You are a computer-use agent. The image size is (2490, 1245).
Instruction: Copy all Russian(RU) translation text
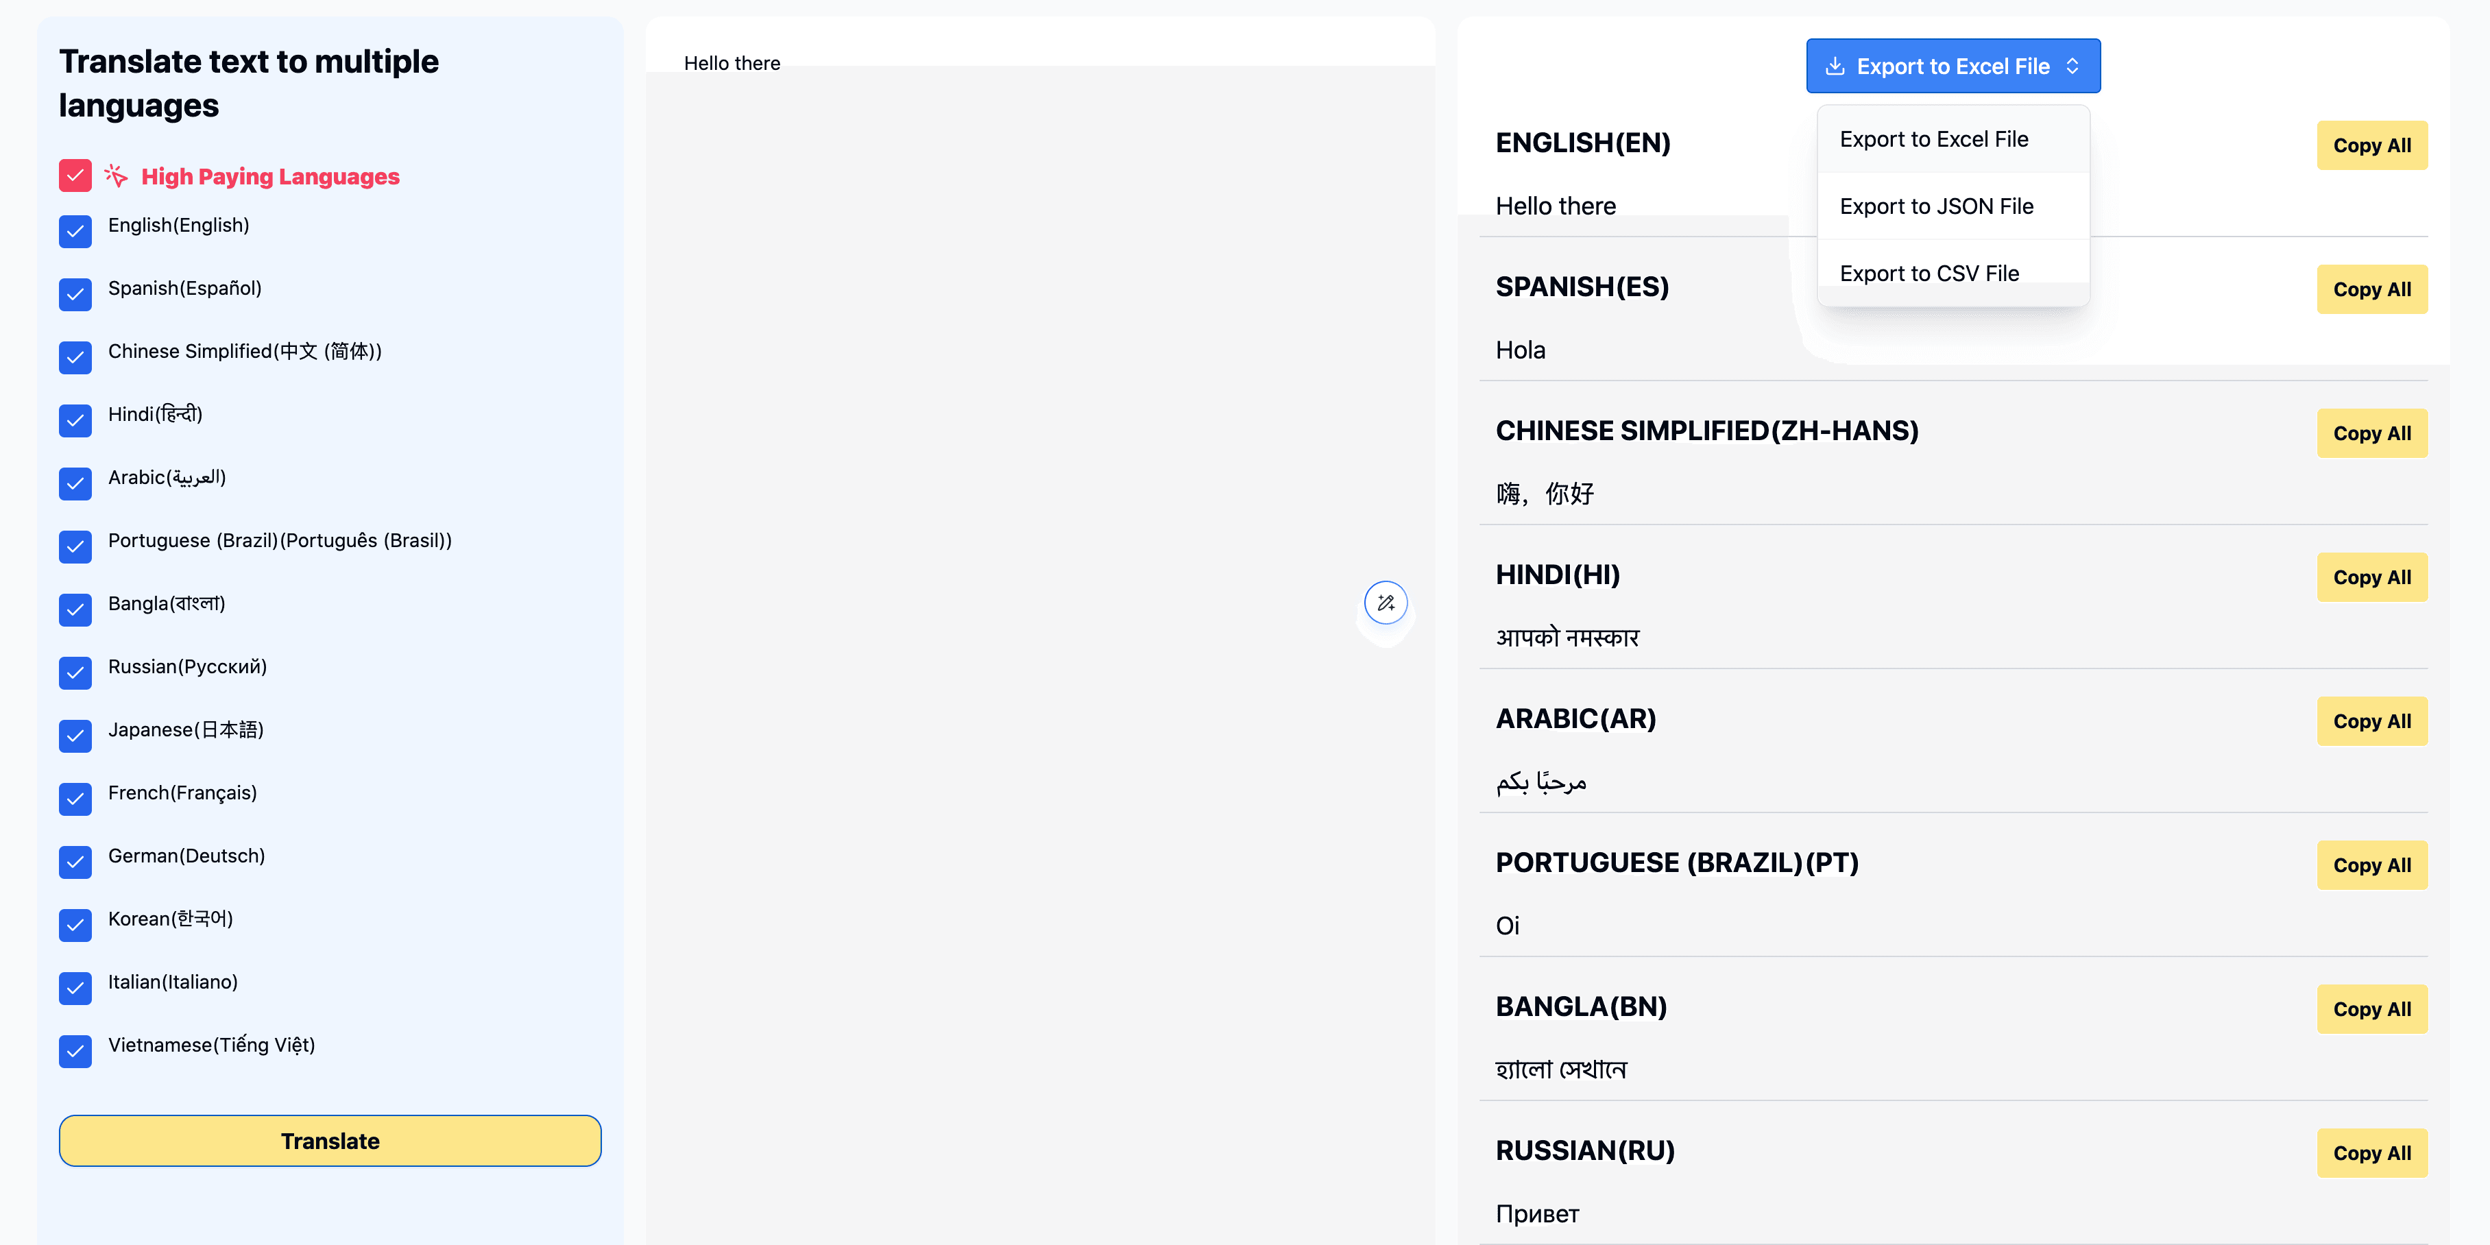[2371, 1153]
